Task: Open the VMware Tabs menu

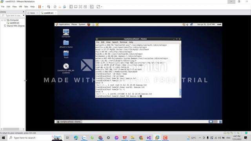Action: [26, 7]
